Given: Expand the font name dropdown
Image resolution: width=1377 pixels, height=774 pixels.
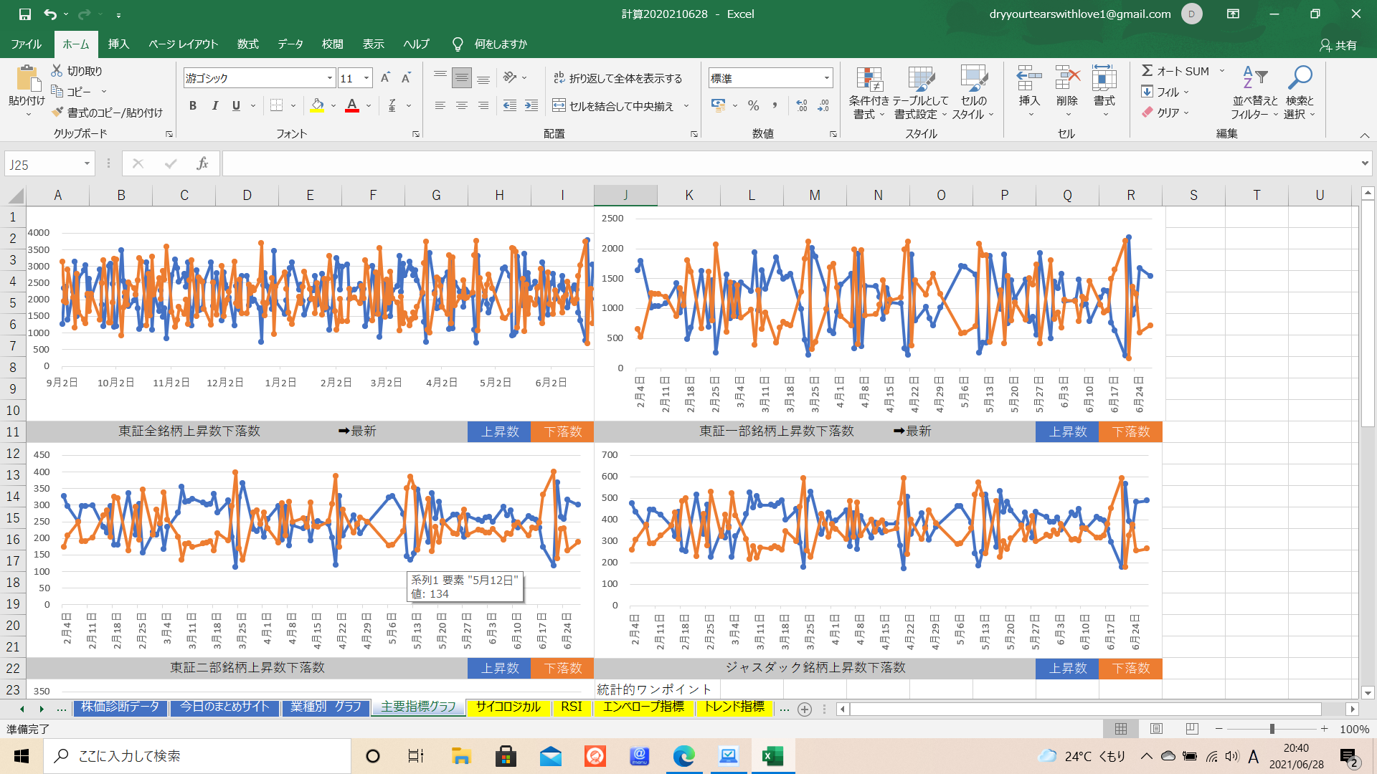Looking at the screenshot, I should click(x=329, y=78).
